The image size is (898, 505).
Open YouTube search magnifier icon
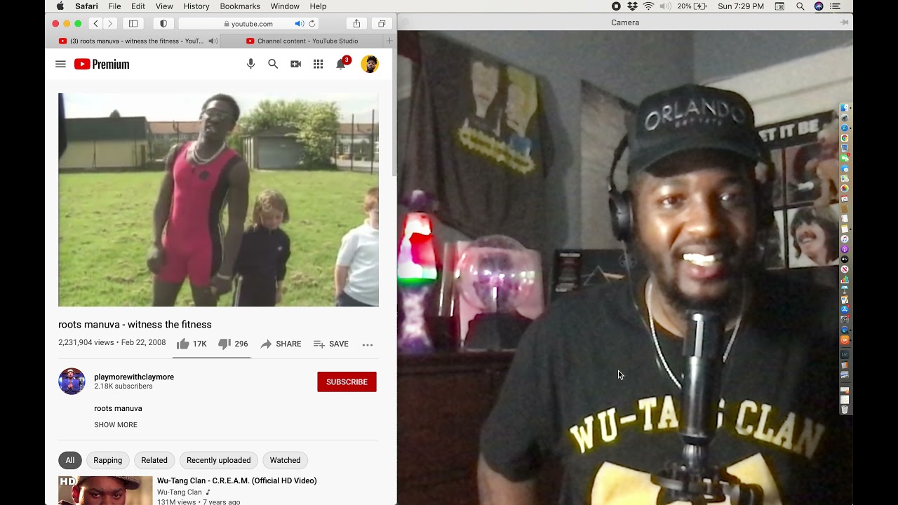coord(273,64)
